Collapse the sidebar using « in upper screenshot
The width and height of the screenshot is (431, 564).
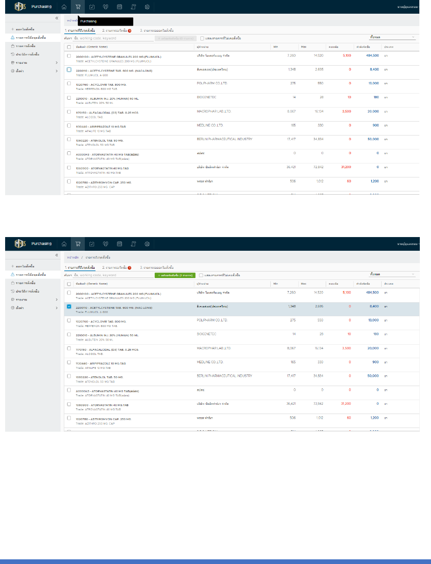click(x=57, y=18)
